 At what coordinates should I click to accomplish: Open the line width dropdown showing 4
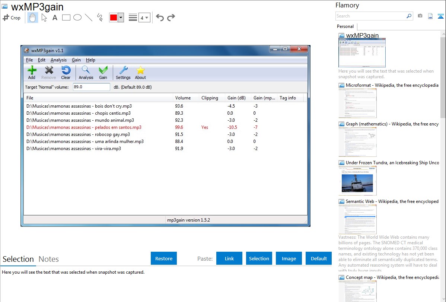[144, 18]
